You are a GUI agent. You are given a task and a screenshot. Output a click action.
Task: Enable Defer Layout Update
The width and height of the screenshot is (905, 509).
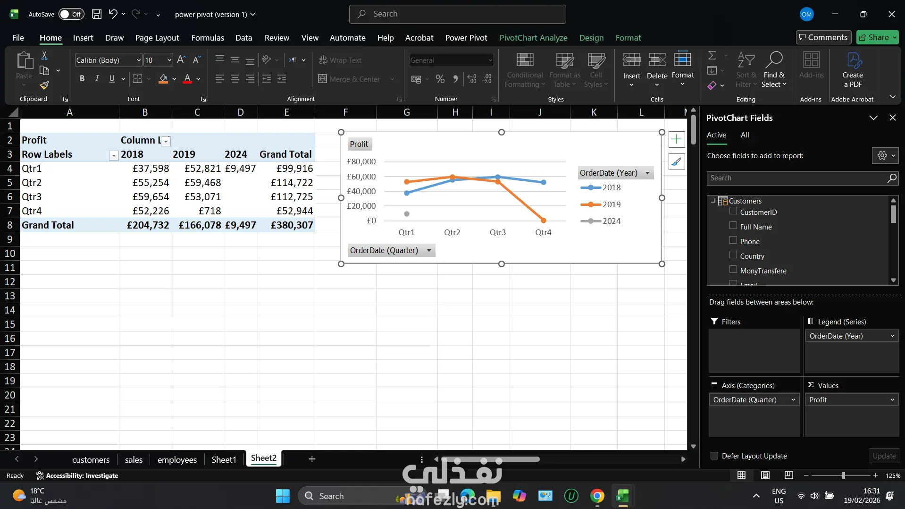tap(714, 456)
